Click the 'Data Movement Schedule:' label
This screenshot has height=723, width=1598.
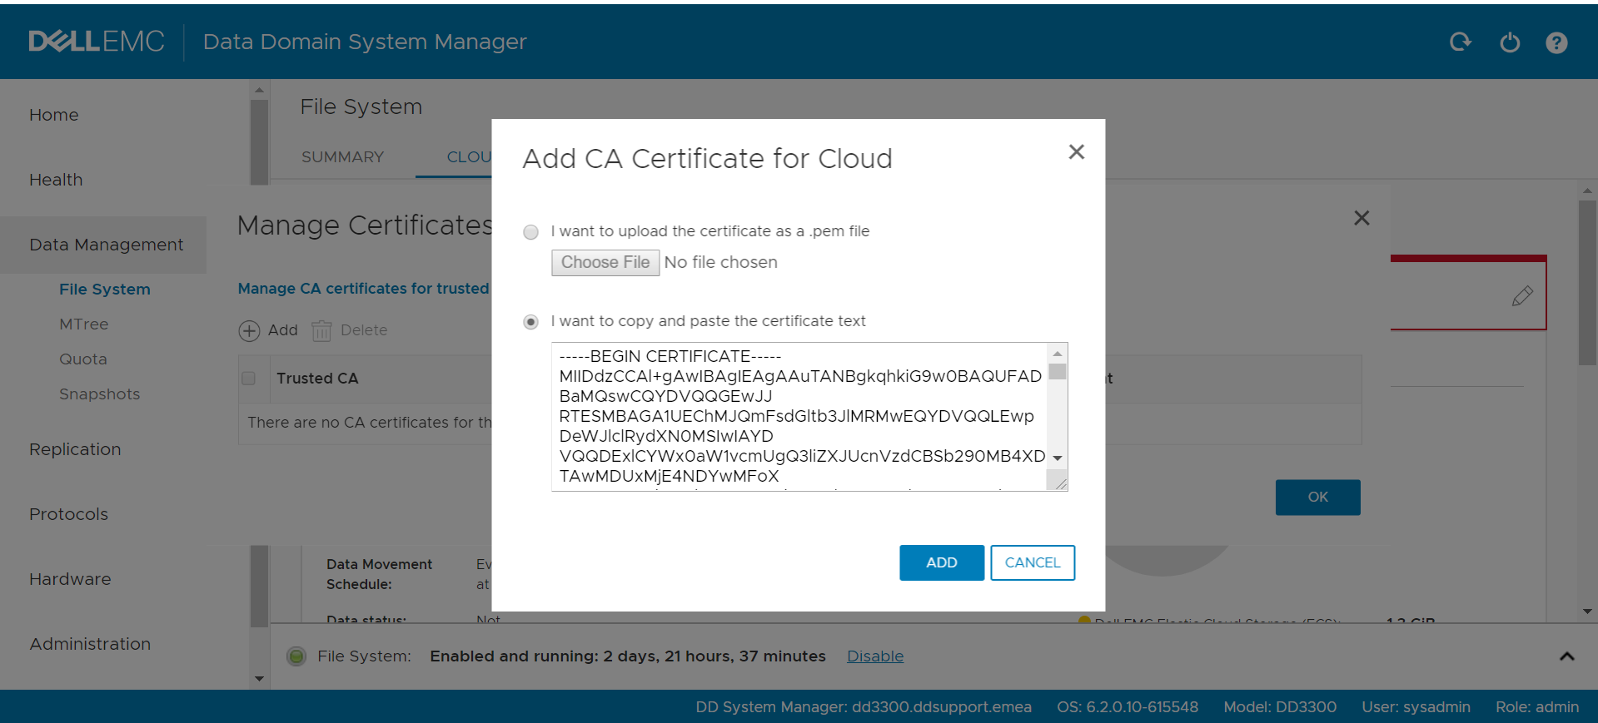pyautogui.click(x=379, y=575)
